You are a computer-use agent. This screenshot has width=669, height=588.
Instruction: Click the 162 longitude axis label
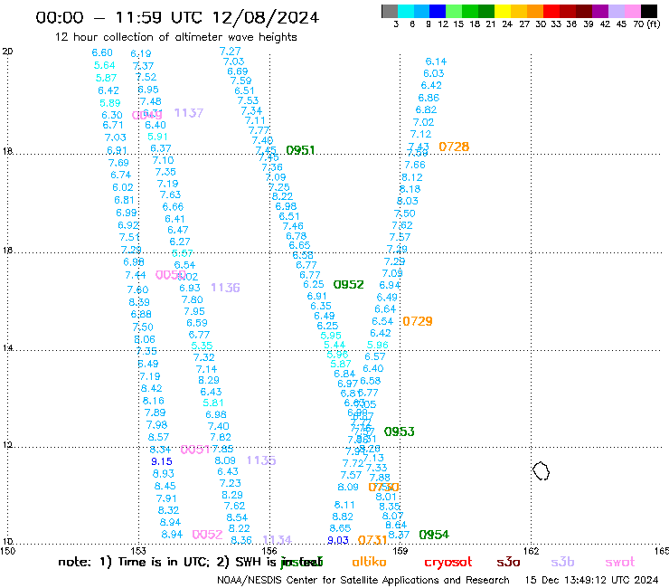pyautogui.click(x=531, y=551)
